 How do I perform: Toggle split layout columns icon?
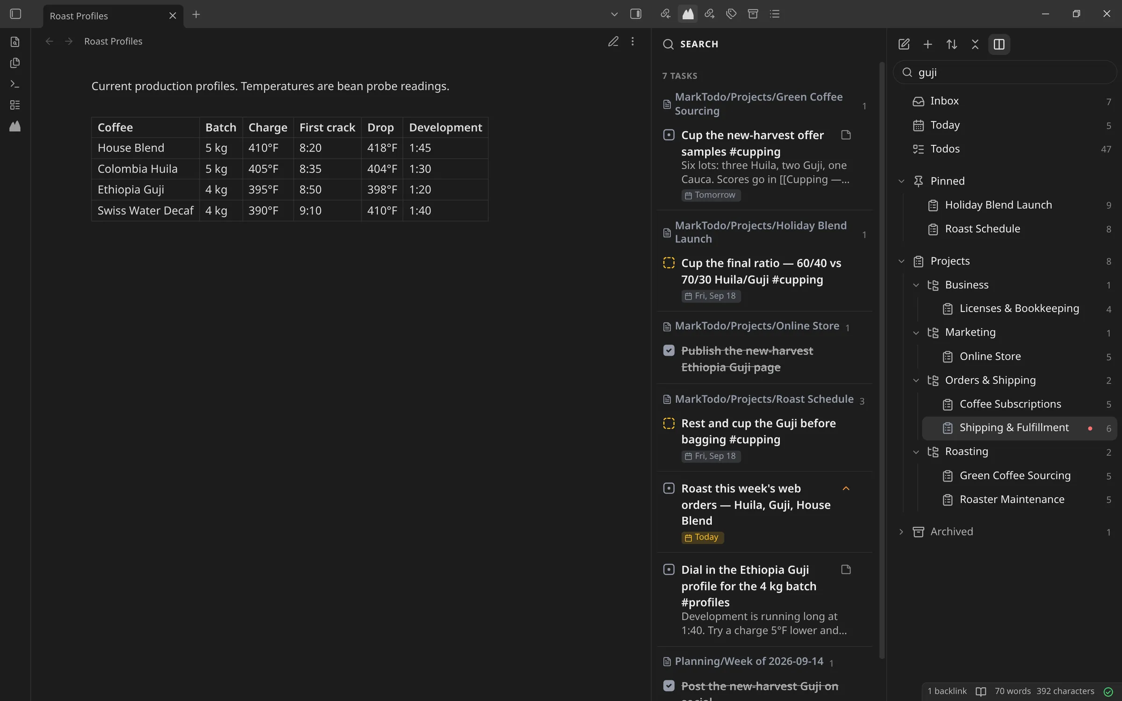(999, 44)
